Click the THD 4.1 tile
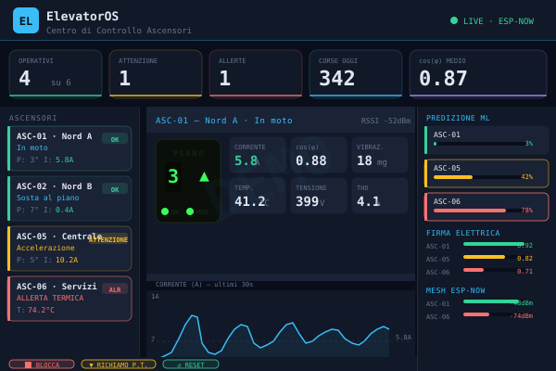Viewport: 556px width, 371px height. (380, 196)
